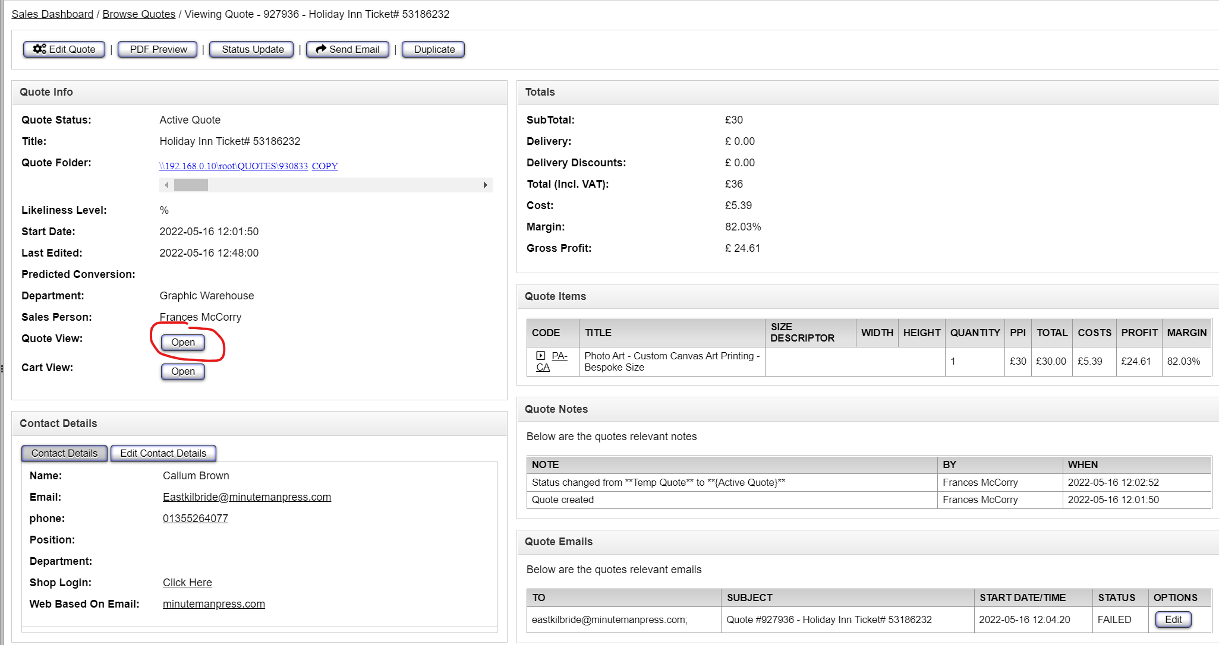Image resolution: width=1219 pixels, height=645 pixels.
Task: Open the minutemanpress.com web link
Action: [214, 604]
